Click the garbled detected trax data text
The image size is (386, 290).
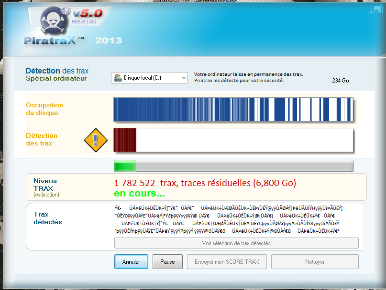(229, 219)
